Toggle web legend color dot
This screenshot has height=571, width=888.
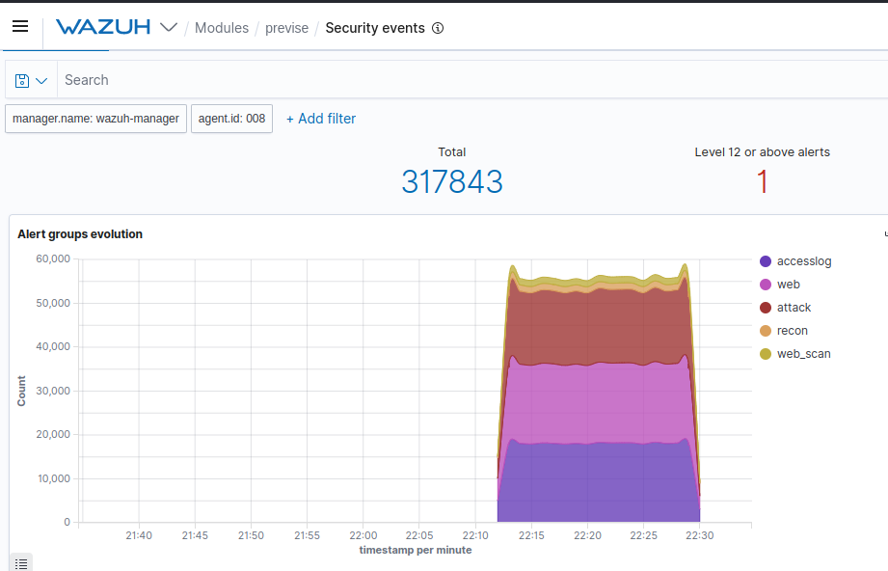[766, 285]
